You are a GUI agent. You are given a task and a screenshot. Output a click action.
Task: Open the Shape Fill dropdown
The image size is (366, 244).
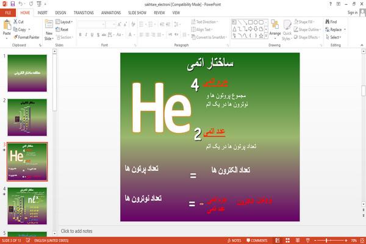click(304, 22)
